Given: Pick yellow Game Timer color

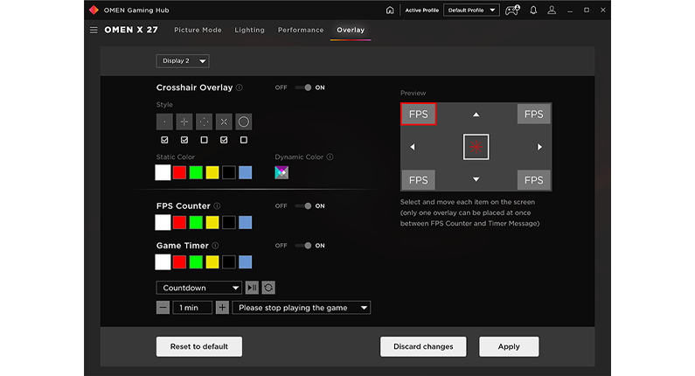Looking at the screenshot, I should click(212, 262).
